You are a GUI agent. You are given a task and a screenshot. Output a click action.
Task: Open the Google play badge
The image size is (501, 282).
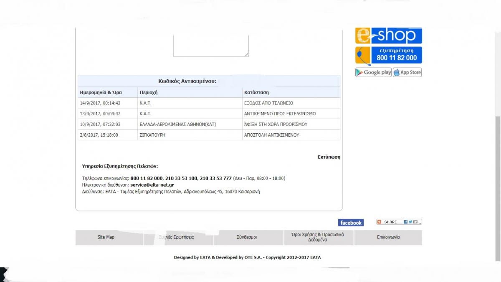coord(373,72)
